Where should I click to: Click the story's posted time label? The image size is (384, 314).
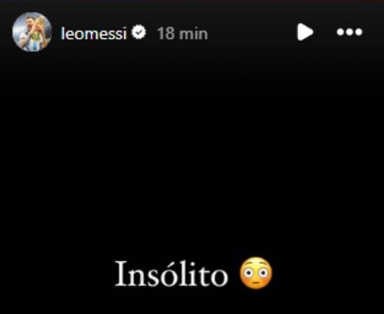point(182,34)
